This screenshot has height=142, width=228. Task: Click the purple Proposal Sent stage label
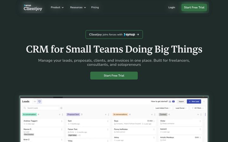pyautogui.click(x=73, y=115)
